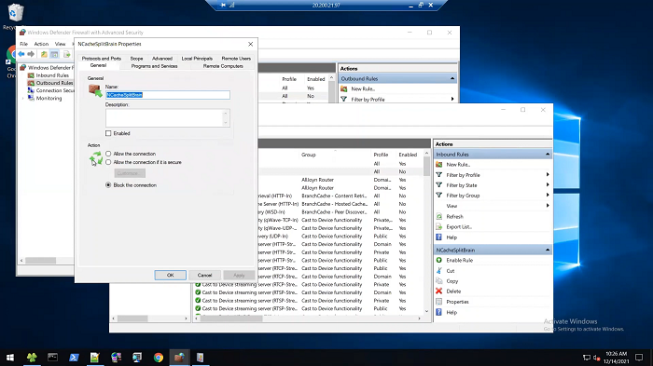Click the Cut action

tap(451, 271)
